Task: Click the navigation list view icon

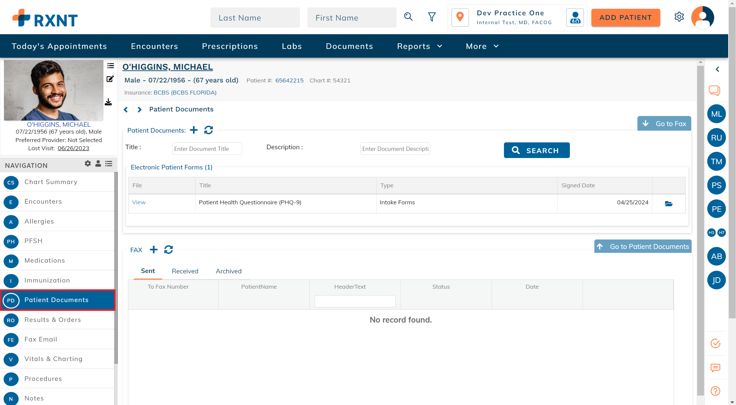Action: click(x=109, y=164)
